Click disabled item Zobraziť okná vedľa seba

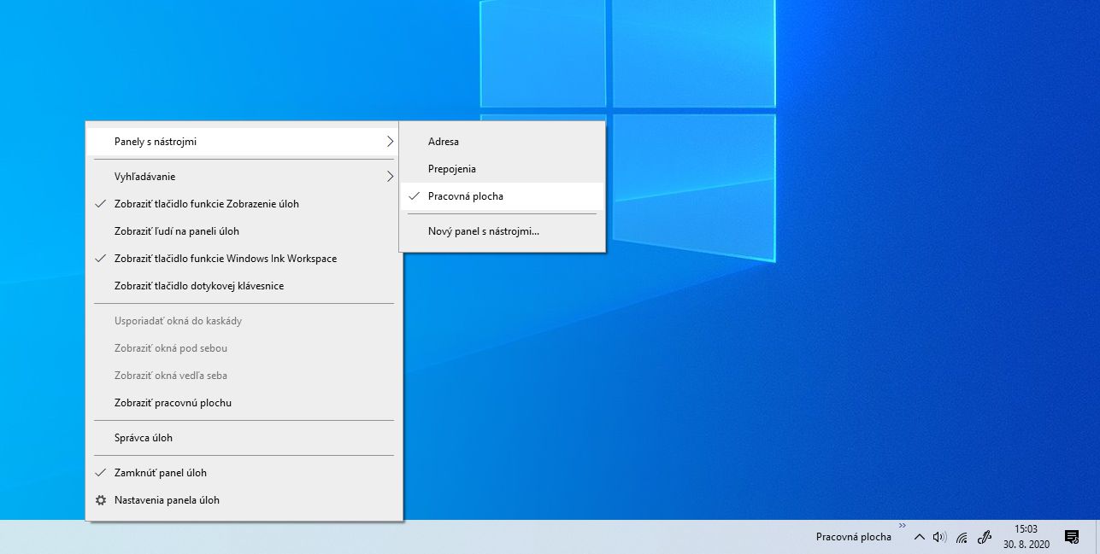tap(244, 376)
